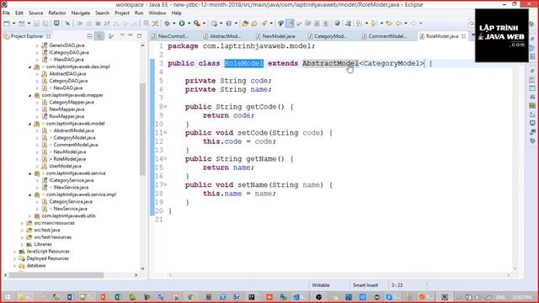This screenshot has height=303, width=539.
Task: Click the Skip All Breakpoints icon
Action: [67, 24]
